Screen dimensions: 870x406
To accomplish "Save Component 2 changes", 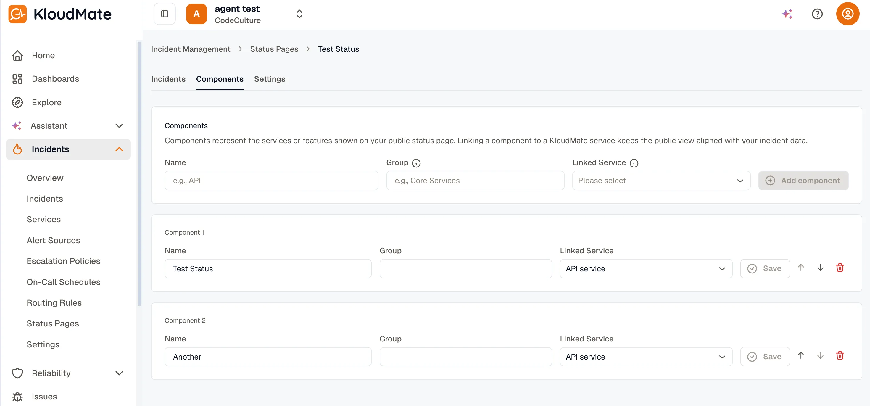I will pos(765,357).
